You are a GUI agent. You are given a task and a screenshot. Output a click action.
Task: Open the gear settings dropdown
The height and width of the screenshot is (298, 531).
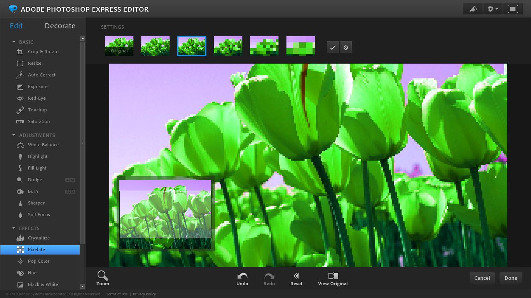coord(493,9)
